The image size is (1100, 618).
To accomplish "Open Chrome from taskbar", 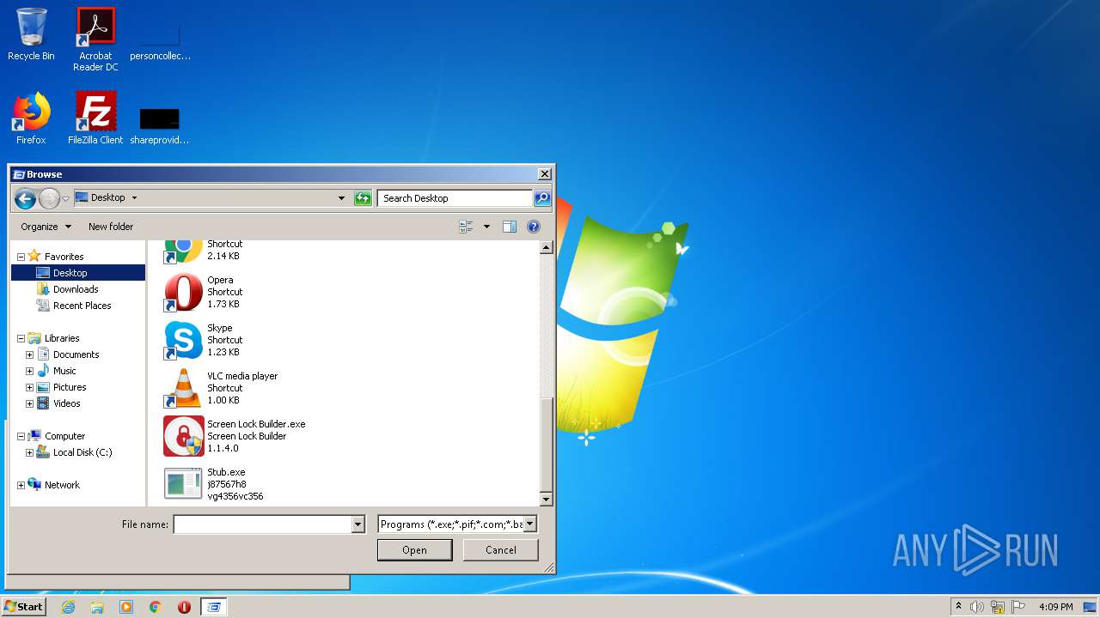I will (x=156, y=607).
